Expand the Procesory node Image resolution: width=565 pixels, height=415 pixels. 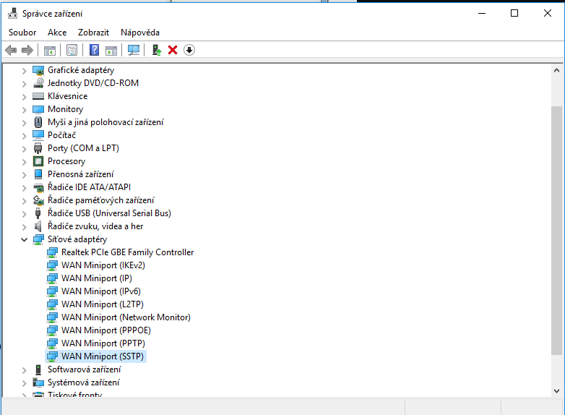tap(24, 161)
